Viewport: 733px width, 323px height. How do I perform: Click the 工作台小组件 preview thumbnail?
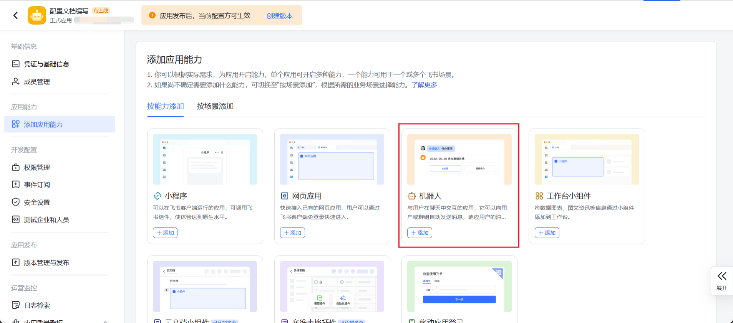(587, 159)
